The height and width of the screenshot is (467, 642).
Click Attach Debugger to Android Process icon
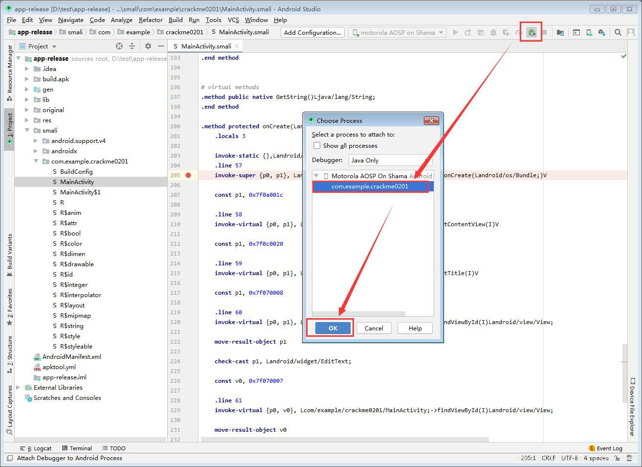coord(531,32)
